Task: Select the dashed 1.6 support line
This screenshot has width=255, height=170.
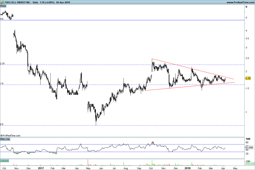Action: tap(122, 85)
